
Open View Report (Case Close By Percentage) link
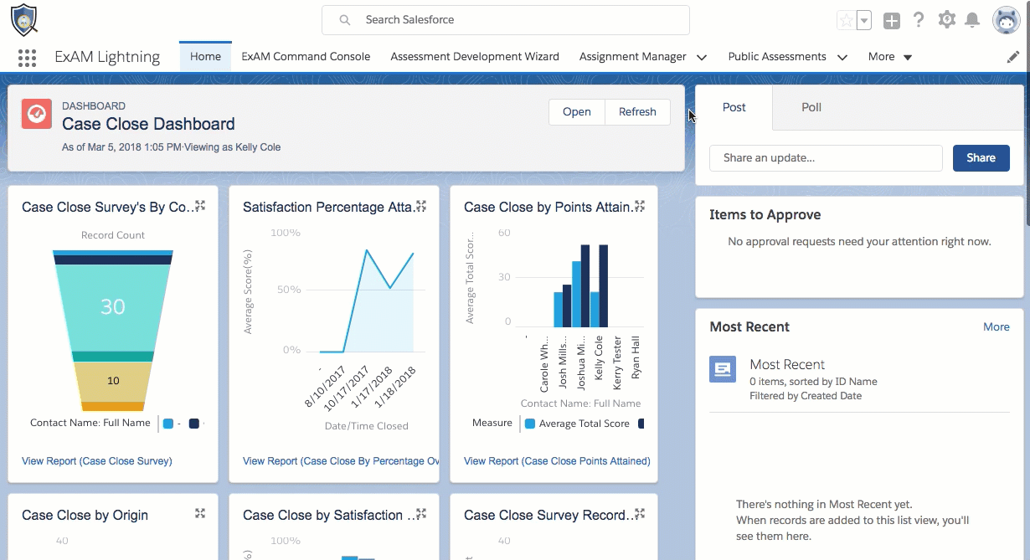[341, 461]
